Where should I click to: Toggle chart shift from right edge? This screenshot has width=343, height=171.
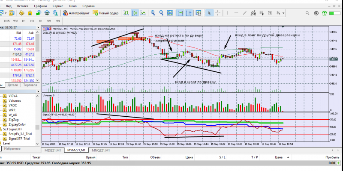[x=189, y=13]
